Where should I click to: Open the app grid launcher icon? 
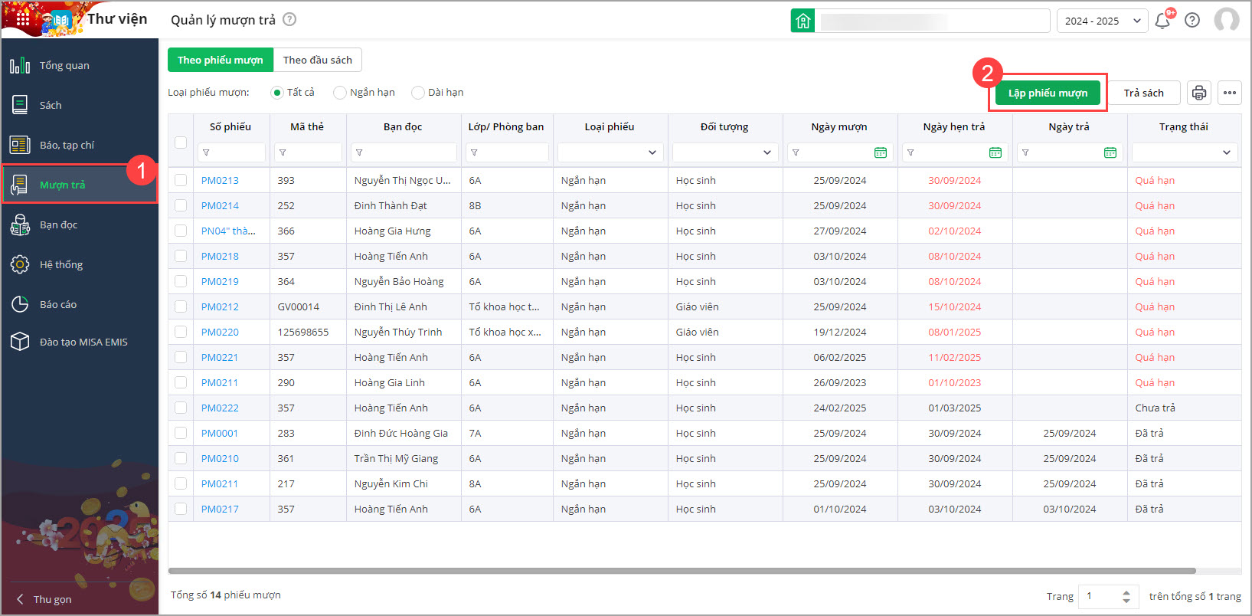coord(23,18)
